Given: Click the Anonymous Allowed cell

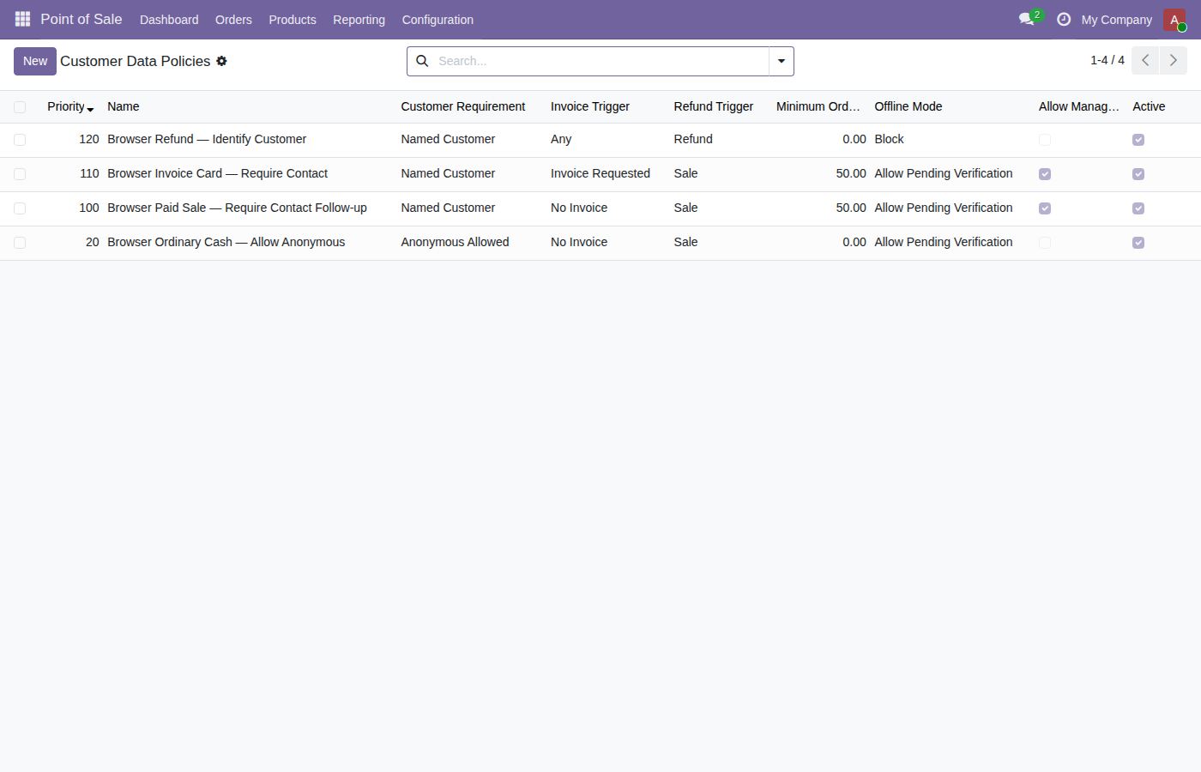Looking at the screenshot, I should pos(455,242).
